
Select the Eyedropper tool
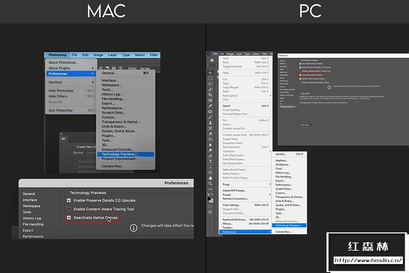210,106
